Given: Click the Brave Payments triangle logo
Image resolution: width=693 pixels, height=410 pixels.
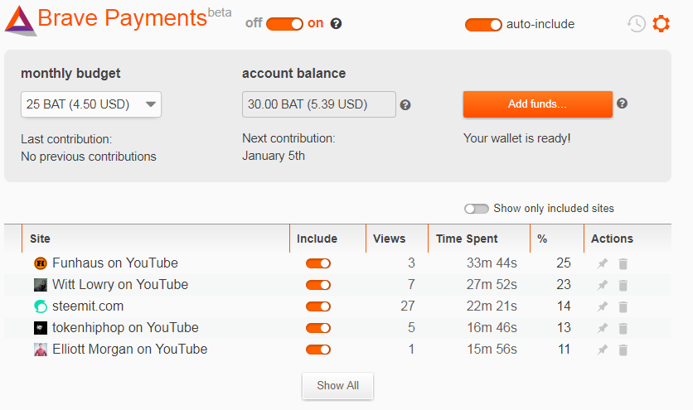Looking at the screenshot, I should pos(20,21).
